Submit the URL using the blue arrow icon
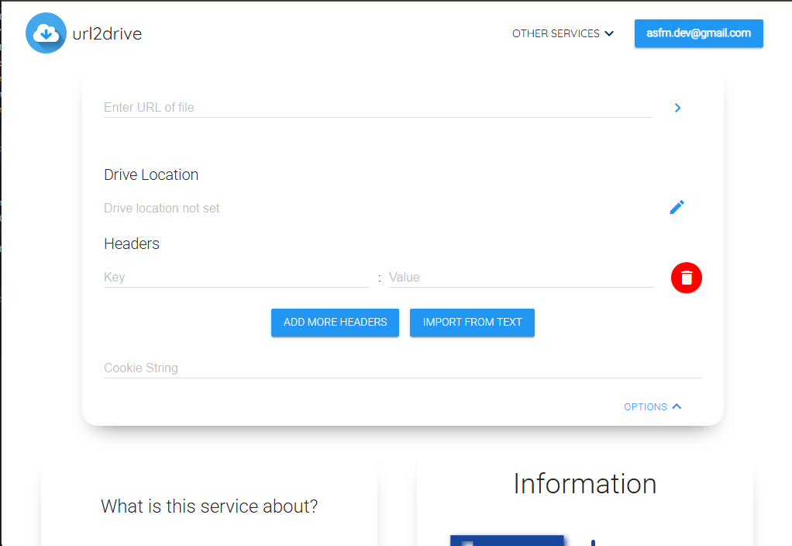The image size is (792, 546). tap(677, 108)
